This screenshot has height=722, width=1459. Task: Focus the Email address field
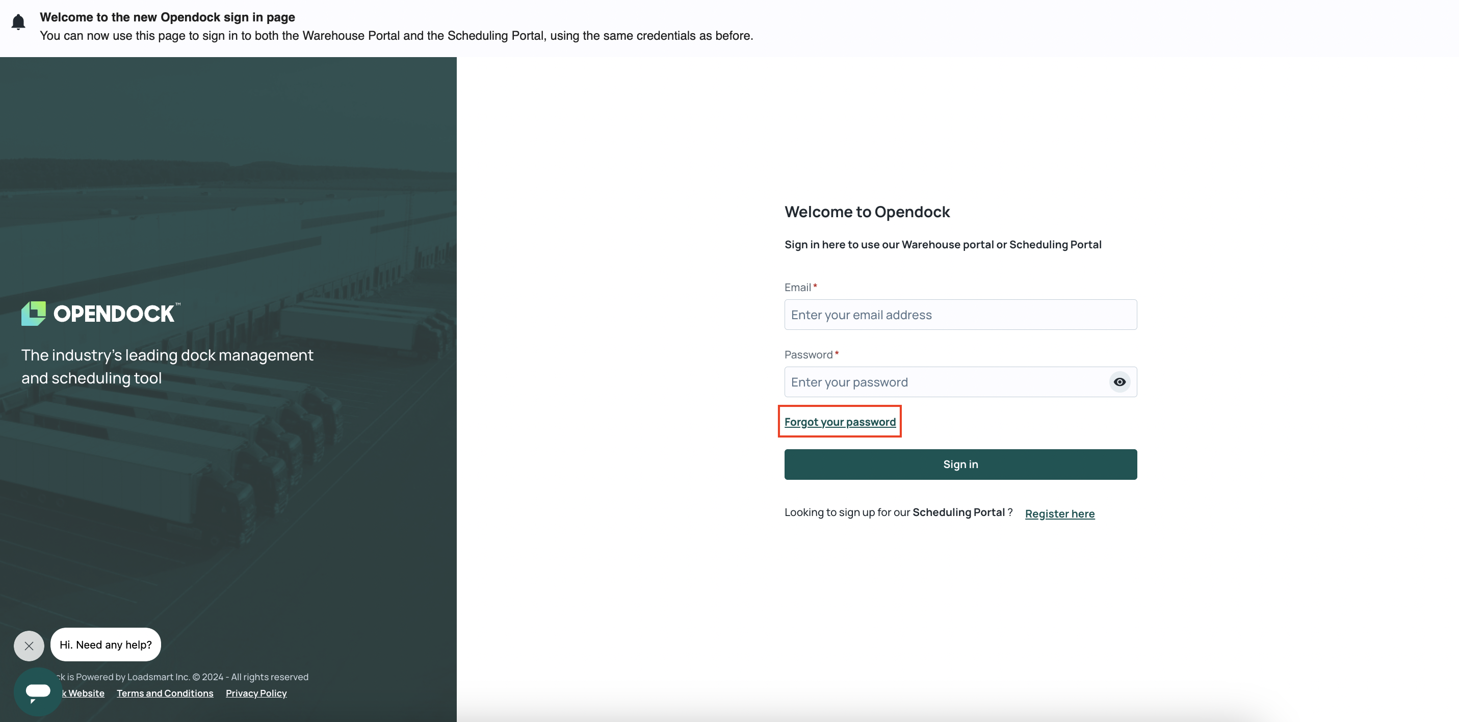960,315
